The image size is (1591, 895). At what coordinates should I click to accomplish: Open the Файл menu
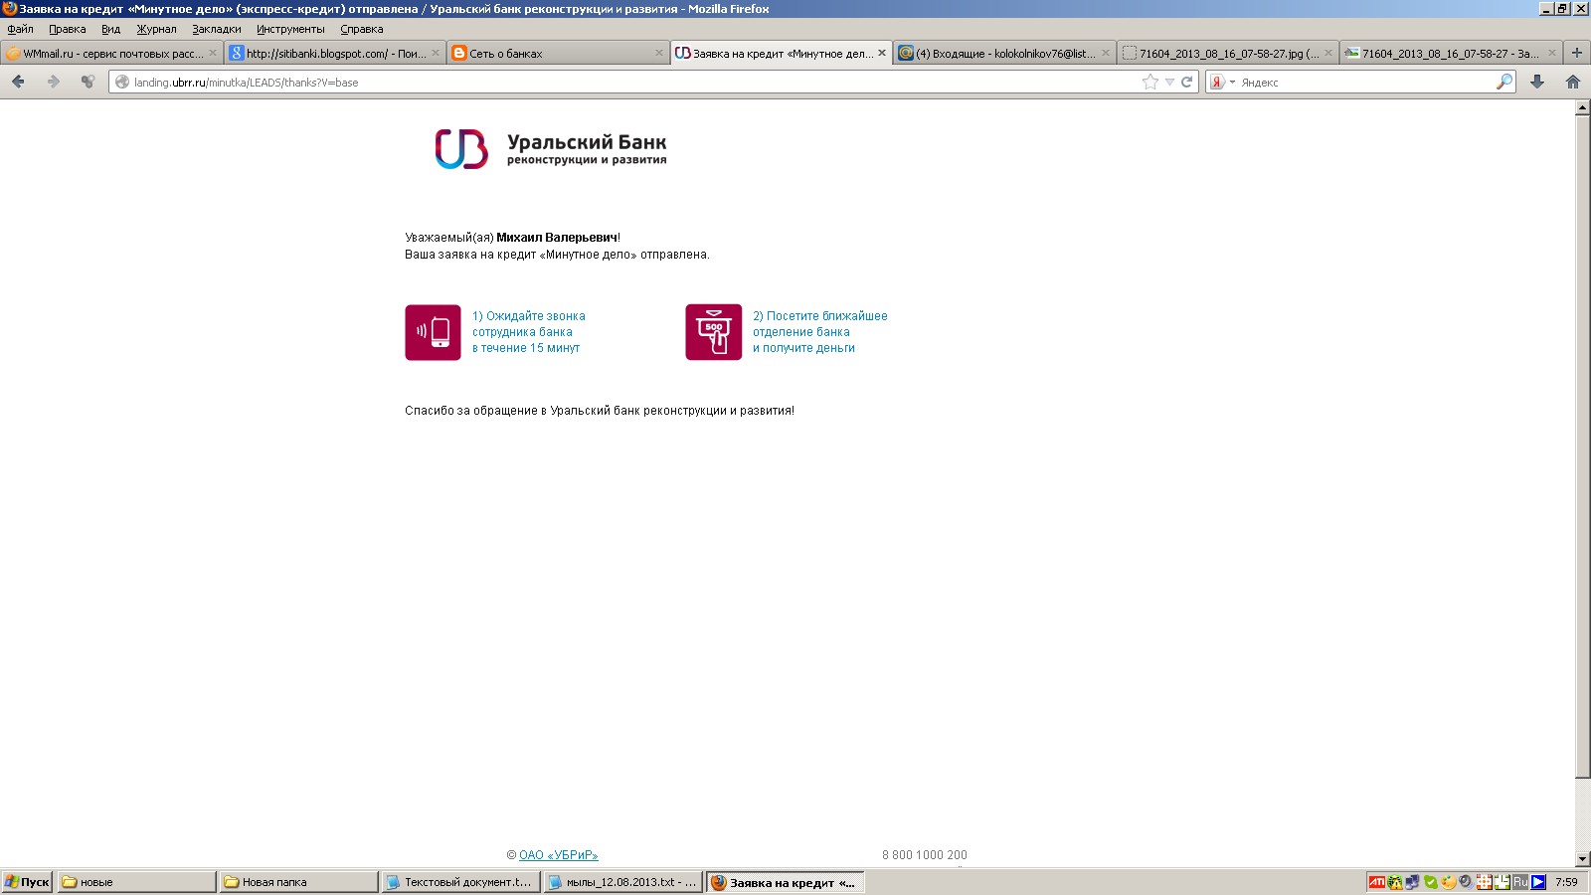pos(20,29)
